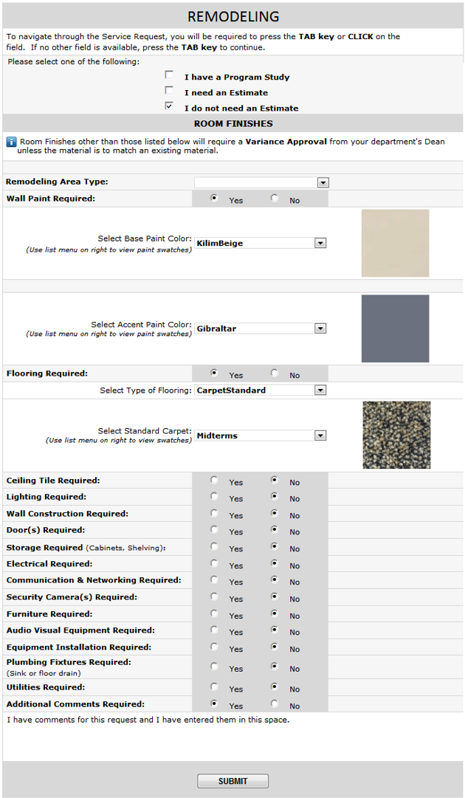Click the Gibraltar accent color swatch
The image size is (465, 798).
[395, 329]
